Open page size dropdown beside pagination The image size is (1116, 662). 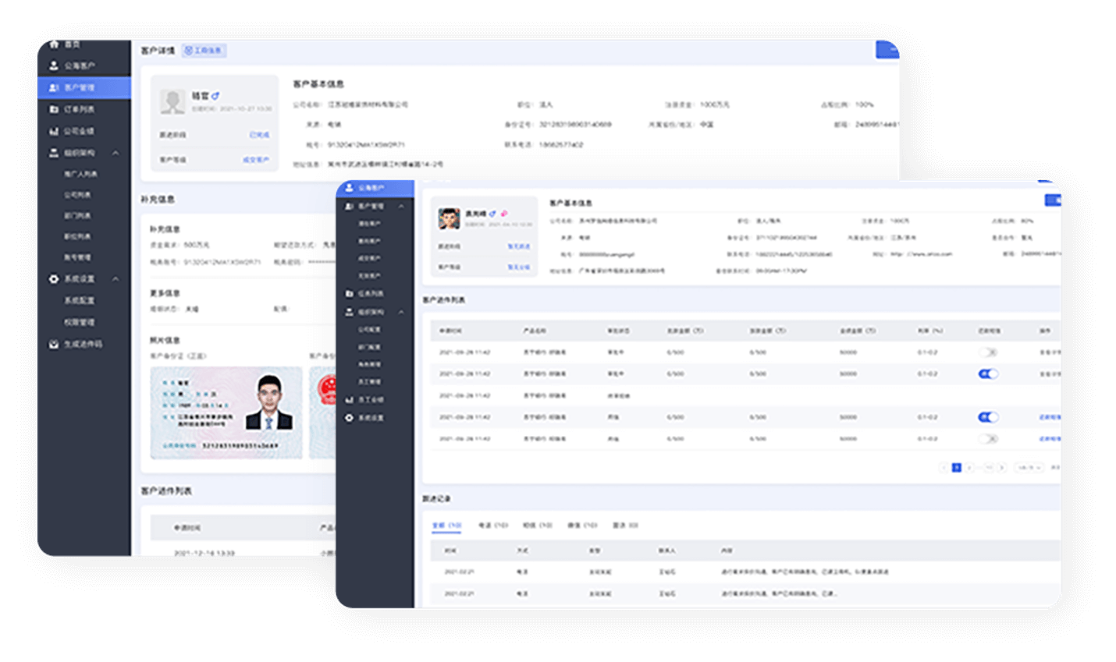click(1029, 467)
